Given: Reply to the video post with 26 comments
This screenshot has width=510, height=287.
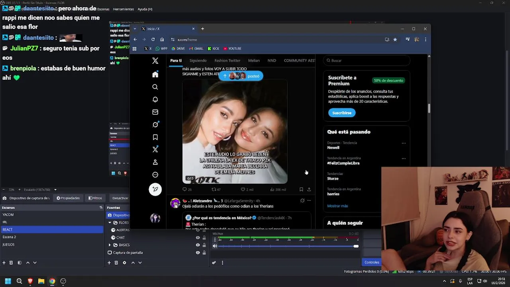Looking at the screenshot, I should (x=184, y=189).
